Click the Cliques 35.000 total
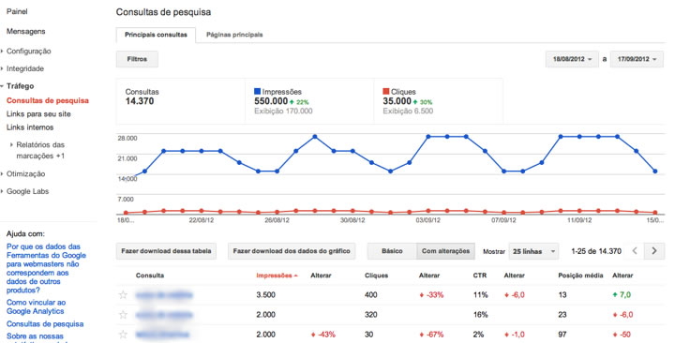This screenshot has height=343, width=675. click(397, 101)
